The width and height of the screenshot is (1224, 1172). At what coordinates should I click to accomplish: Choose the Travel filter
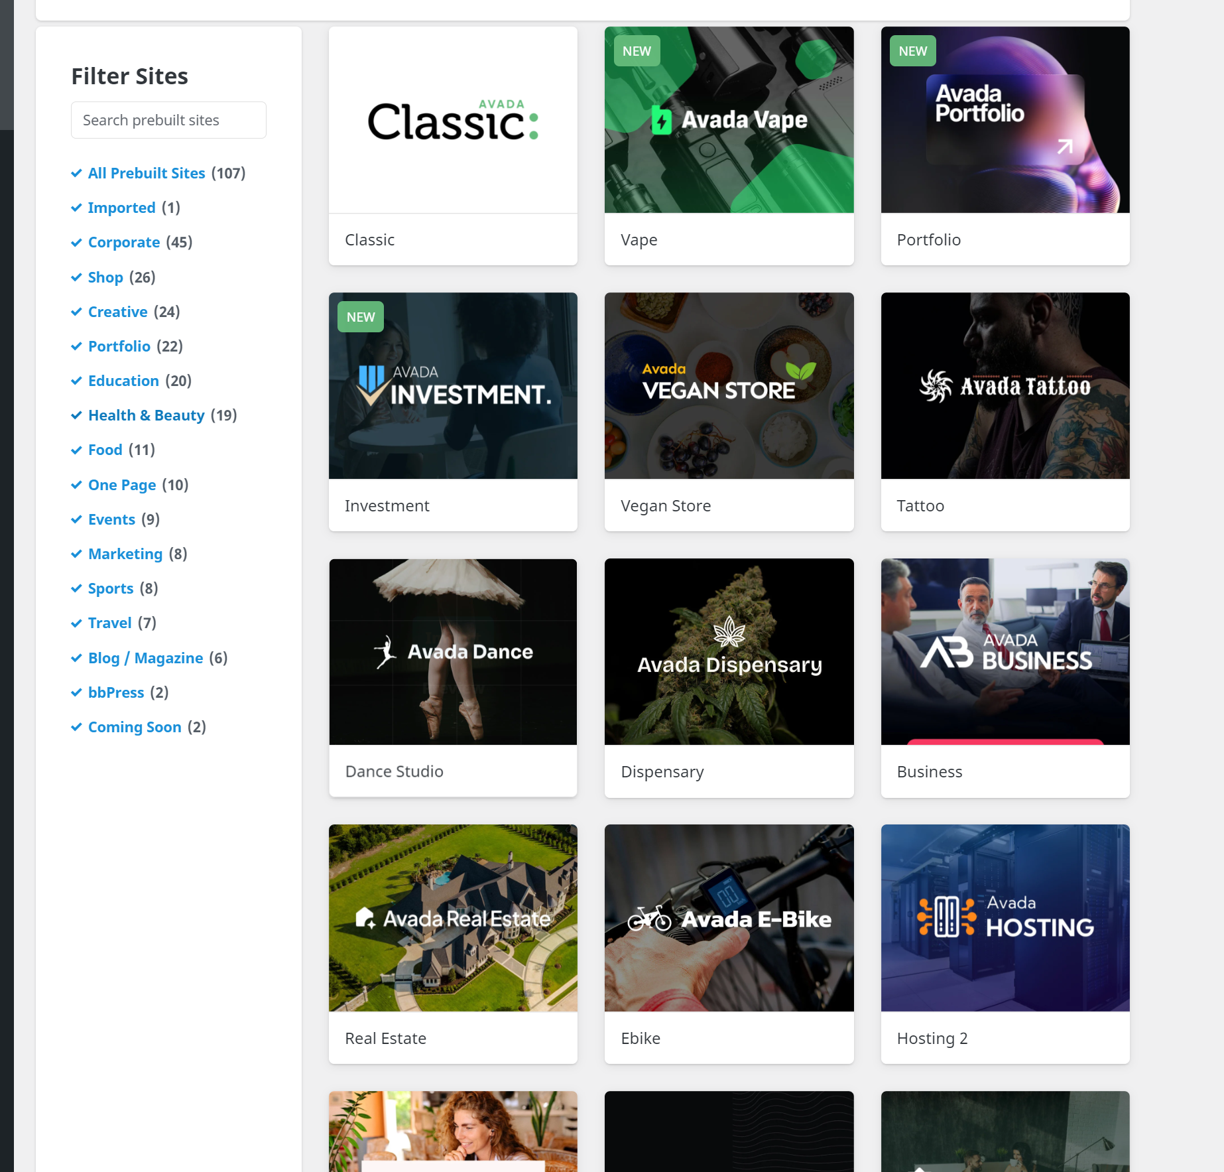pos(110,623)
